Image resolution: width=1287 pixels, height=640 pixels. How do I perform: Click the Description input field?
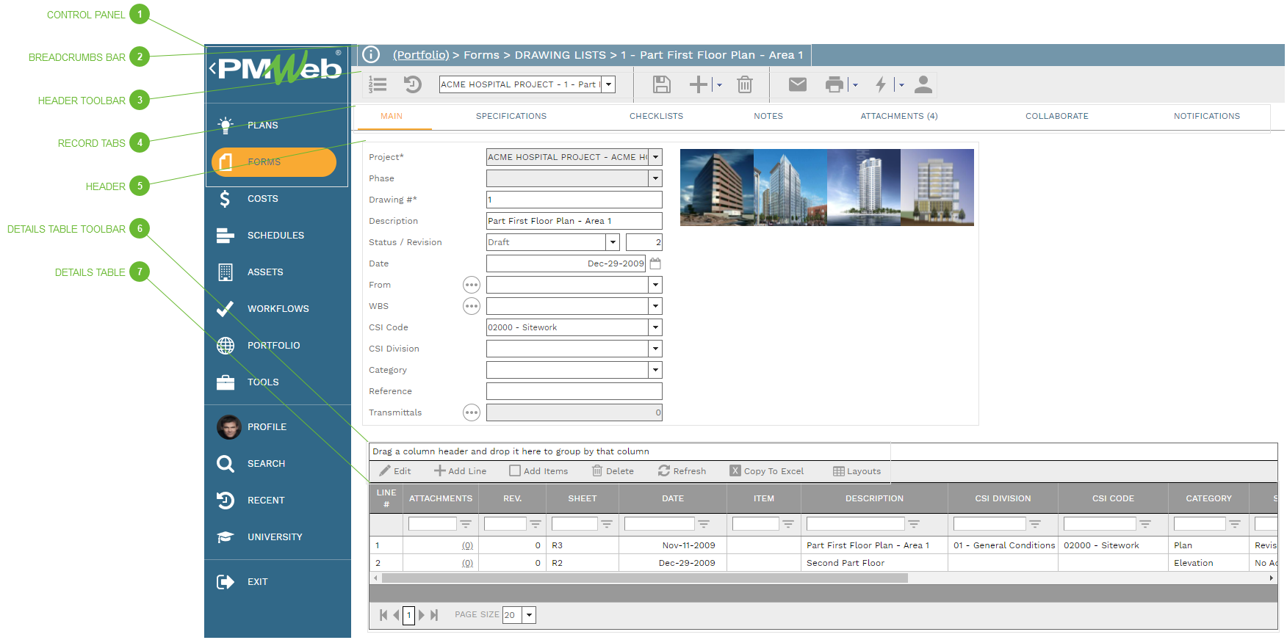pyautogui.click(x=574, y=221)
